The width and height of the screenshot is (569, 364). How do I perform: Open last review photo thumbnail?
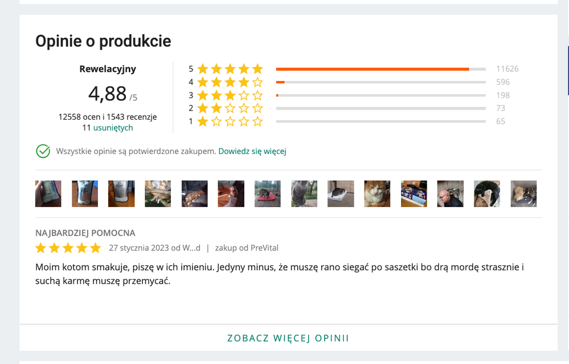523,194
